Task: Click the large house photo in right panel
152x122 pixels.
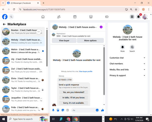Action: [127, 30]
